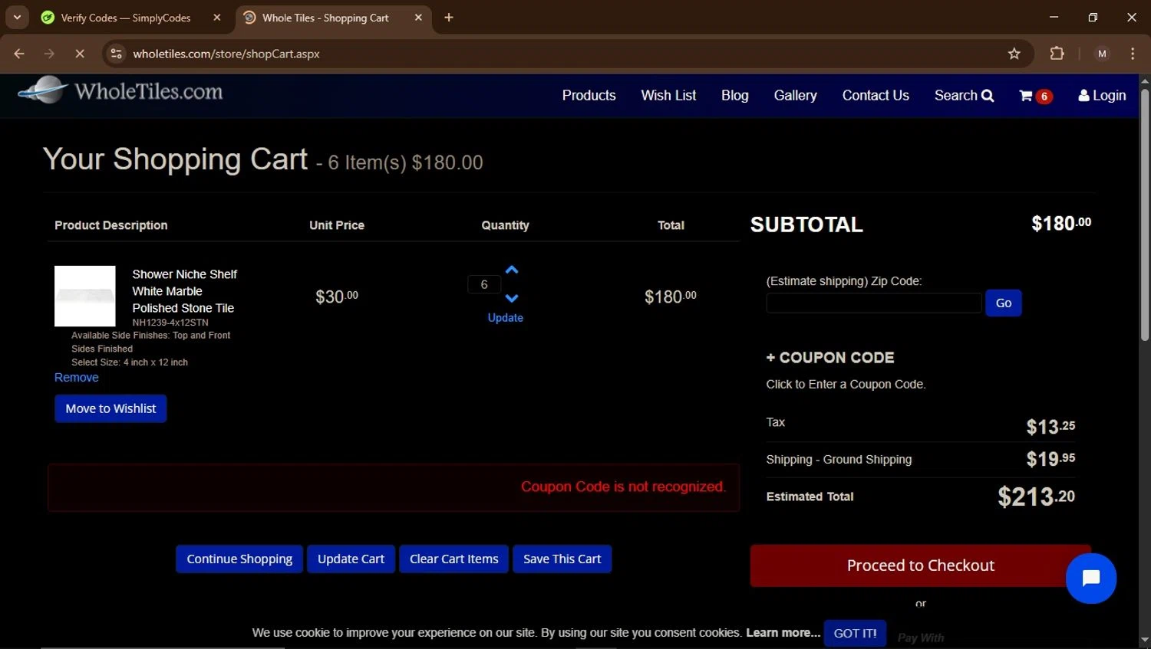This screenshot has width=1151, height=649.
Task: Decrease quantity with the down arrow
Action: [512, 298]
